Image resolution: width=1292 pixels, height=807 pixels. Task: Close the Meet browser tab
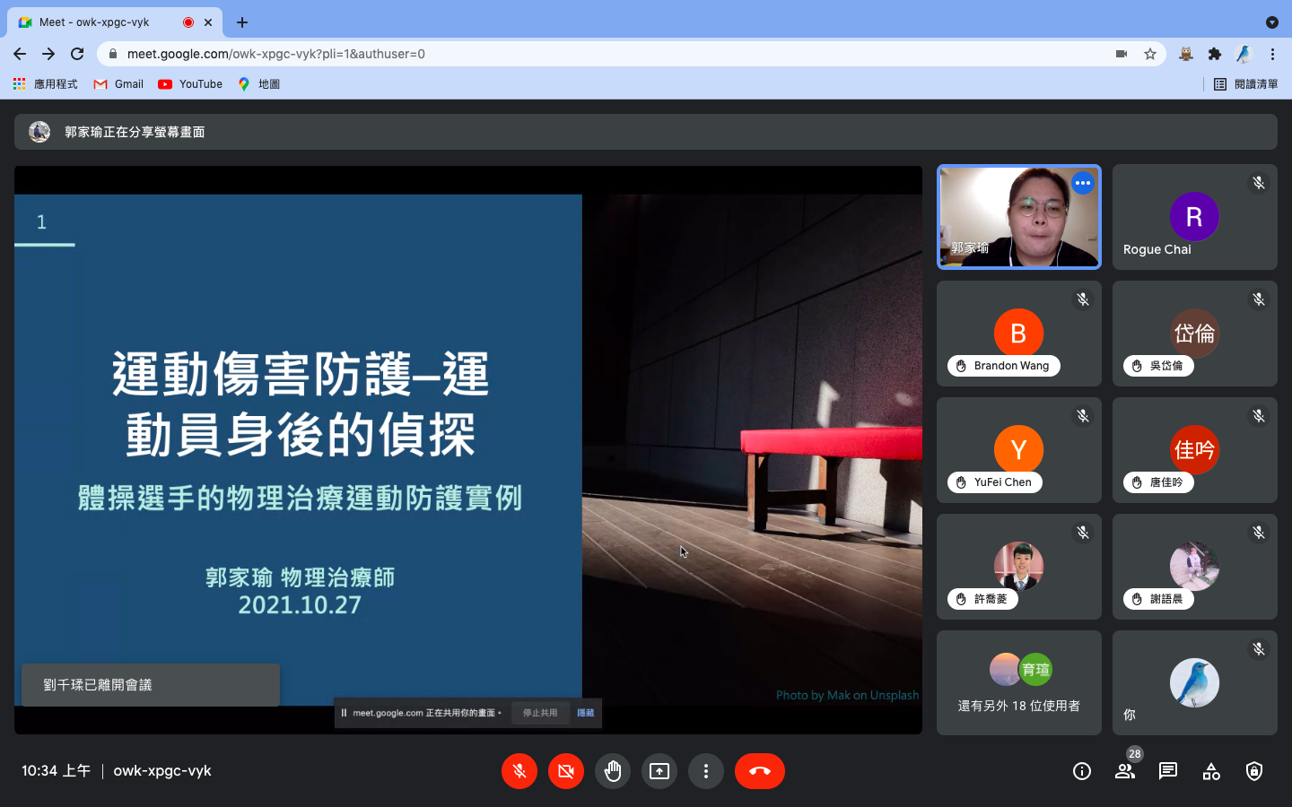[x=208, y=22]
